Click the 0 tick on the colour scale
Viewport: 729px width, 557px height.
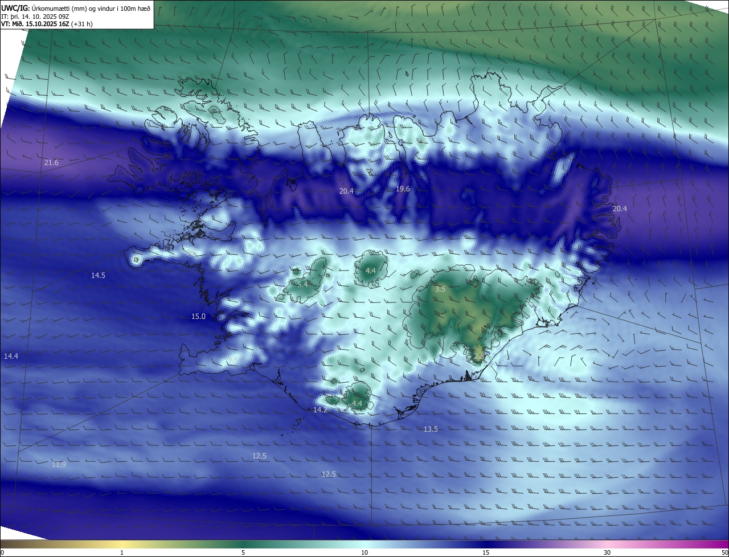point(2,552)
